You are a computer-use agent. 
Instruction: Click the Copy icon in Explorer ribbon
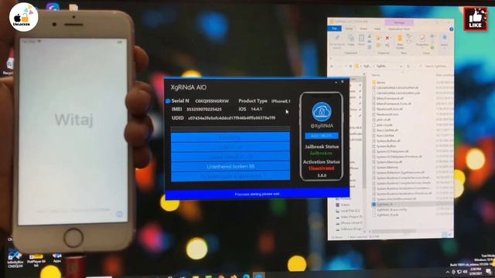[x=351, y=41]
